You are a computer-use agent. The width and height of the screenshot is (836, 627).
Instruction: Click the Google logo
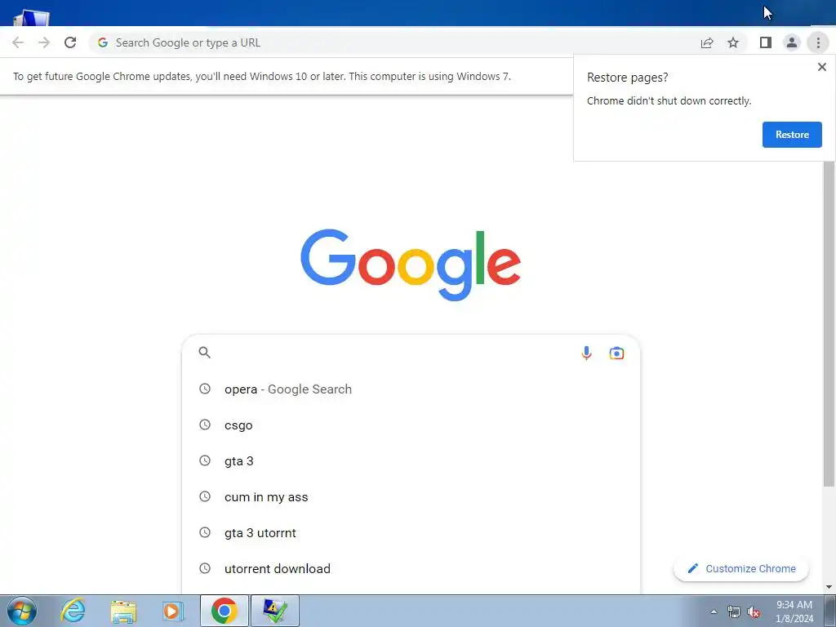[411, 265]
